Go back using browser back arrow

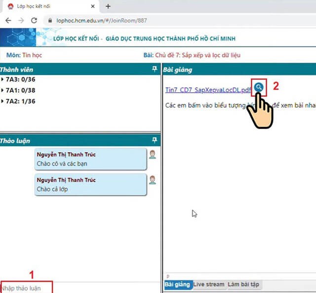point(8,21)
